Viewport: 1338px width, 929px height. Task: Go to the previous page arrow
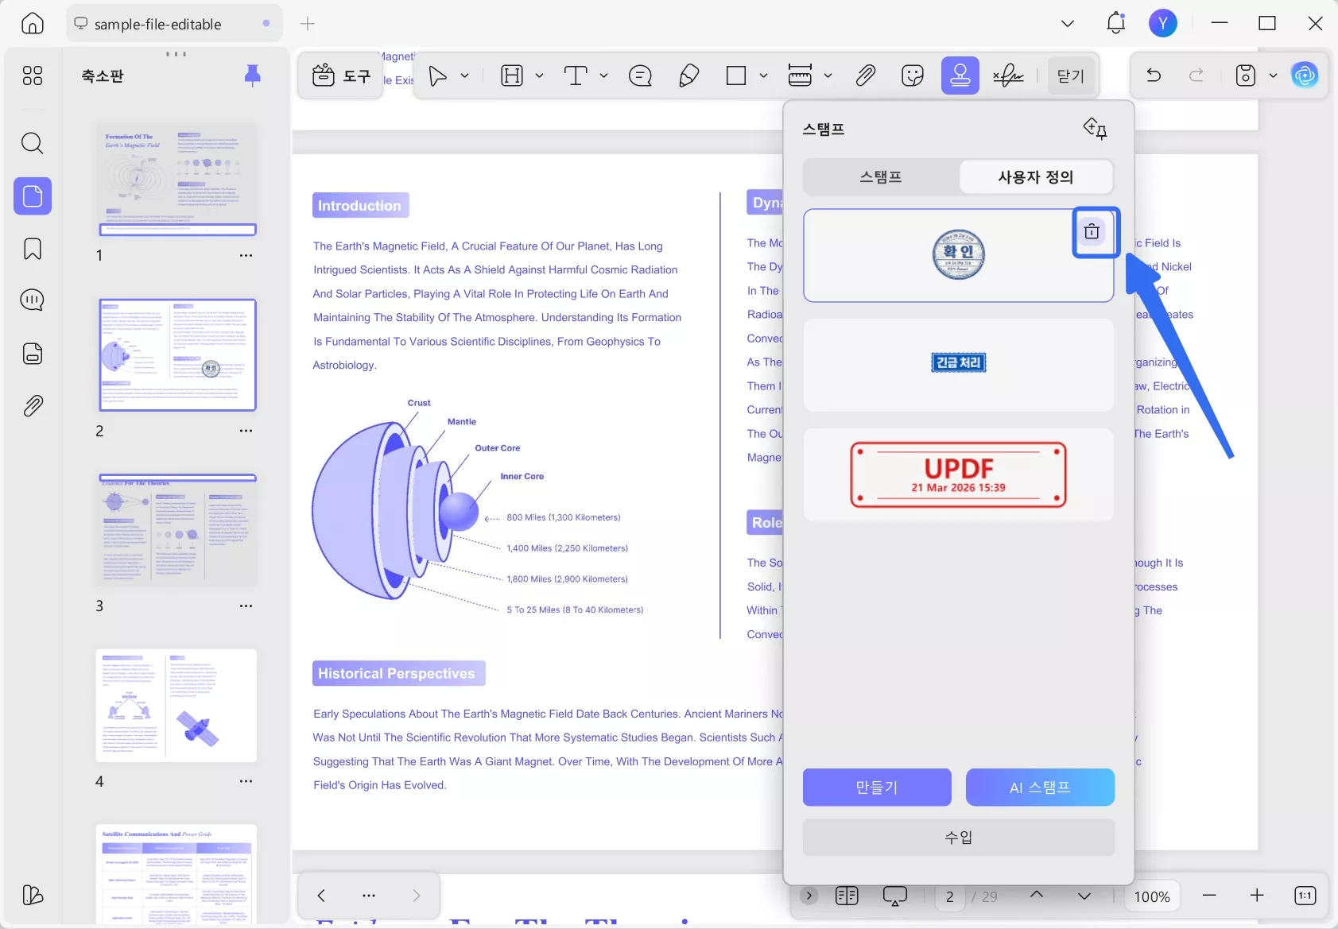click(x=1037, y=895)
